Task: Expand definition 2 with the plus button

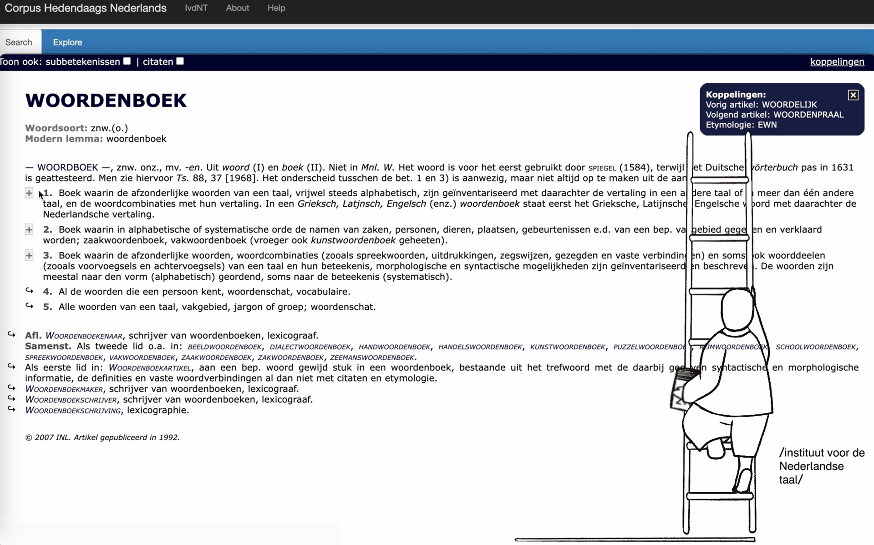Action: coord(29,229)
